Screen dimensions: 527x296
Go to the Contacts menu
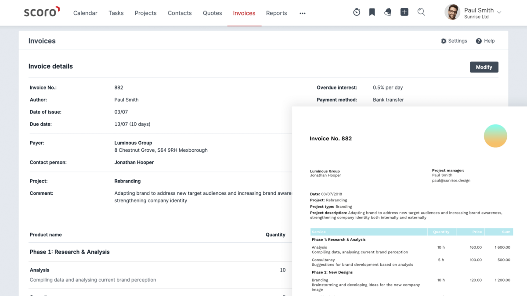coord(180,13)
